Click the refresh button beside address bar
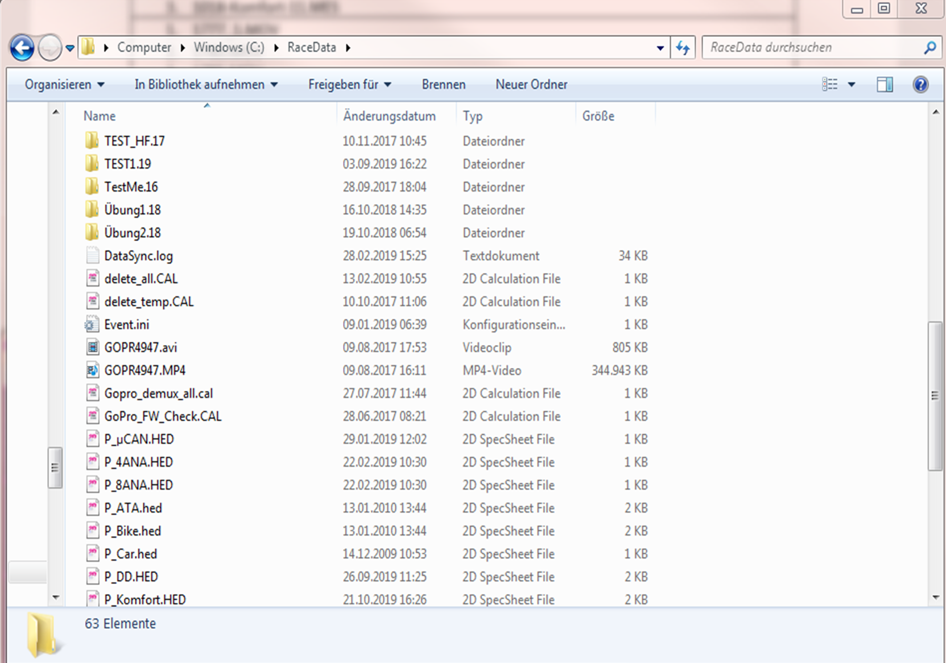The height and width of the screenshot is (663, 946). coord(683,48)
